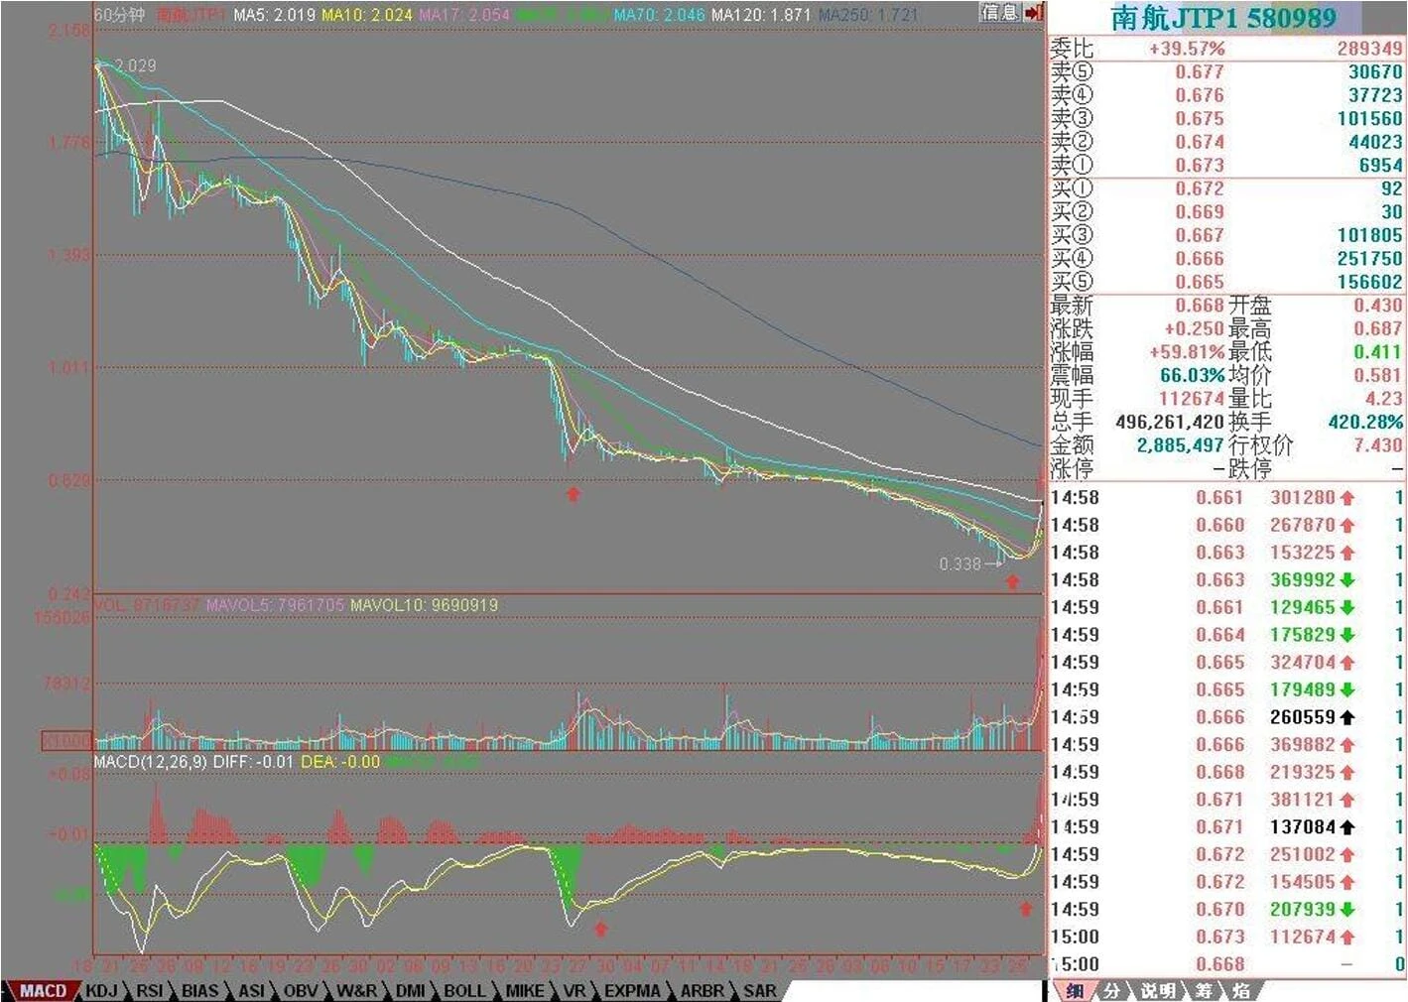The image size is (1408, 1002).
Task: Click the MACD(12,26,9) parameter label
Action: [150, 761]
